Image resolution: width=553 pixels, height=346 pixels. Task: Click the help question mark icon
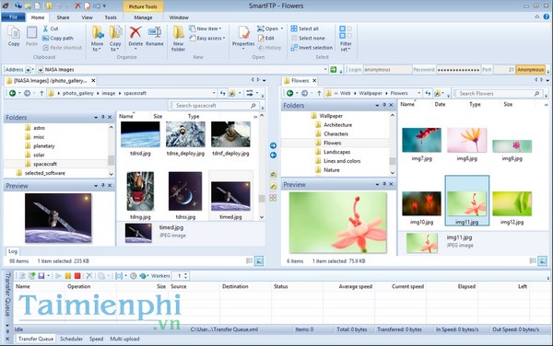point(546,17)
